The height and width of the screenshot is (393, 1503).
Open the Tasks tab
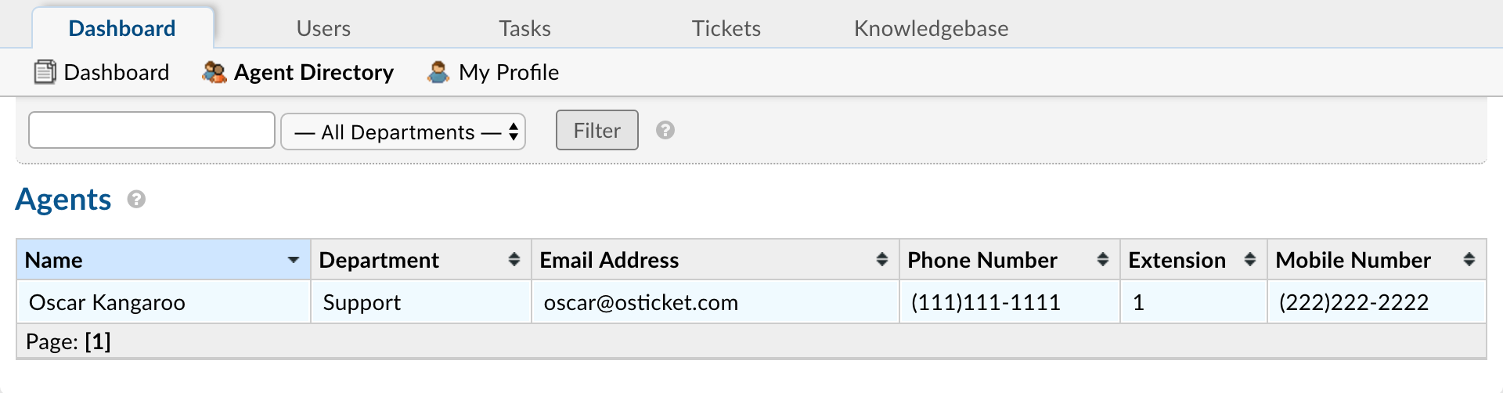tap(524, 29)
